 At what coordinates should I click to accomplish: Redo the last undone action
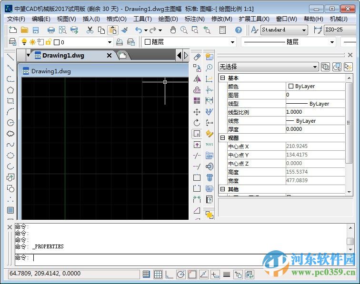click(x=153, y=30)
